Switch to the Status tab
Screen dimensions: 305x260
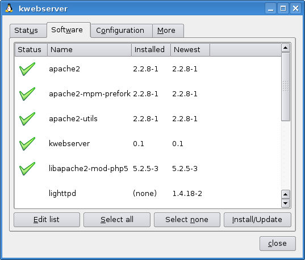tap(28, 31)
